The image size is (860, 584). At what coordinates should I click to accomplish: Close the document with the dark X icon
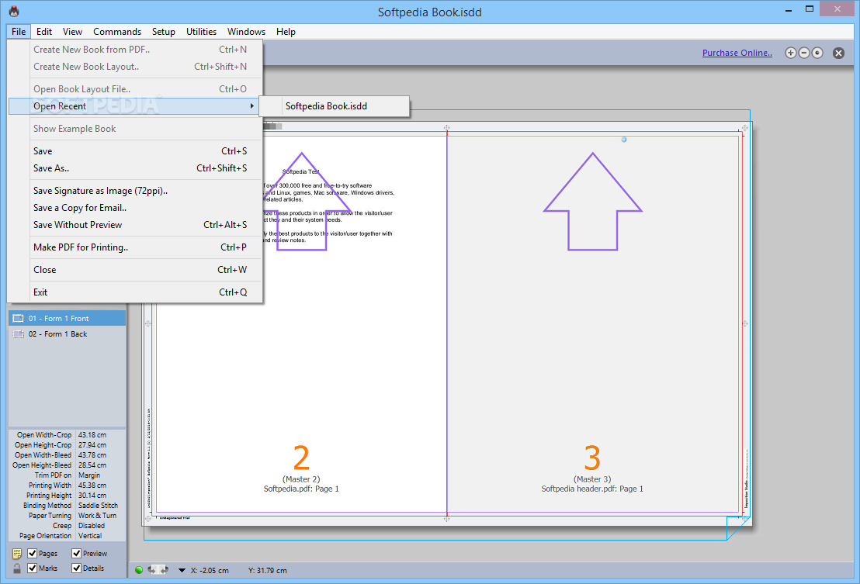coord(838,54)
